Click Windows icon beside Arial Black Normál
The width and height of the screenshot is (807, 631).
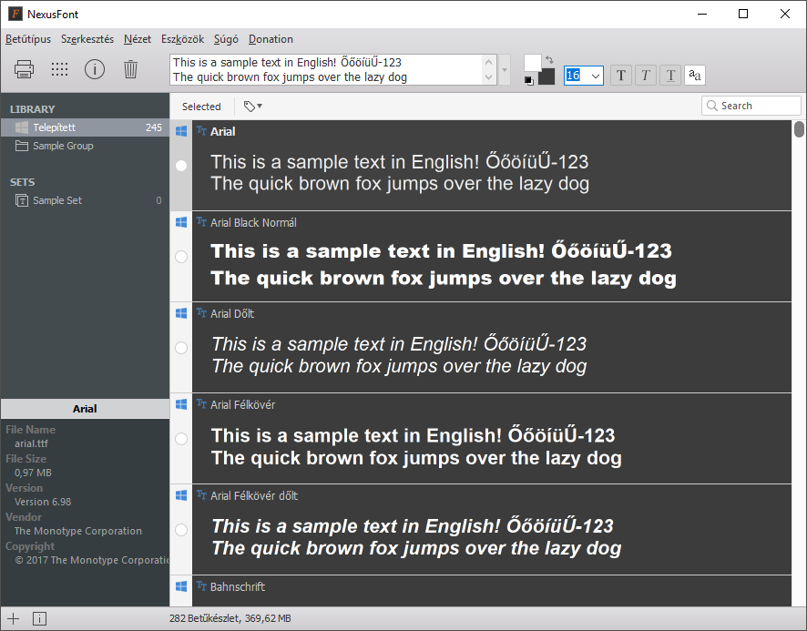coord(181,222)
